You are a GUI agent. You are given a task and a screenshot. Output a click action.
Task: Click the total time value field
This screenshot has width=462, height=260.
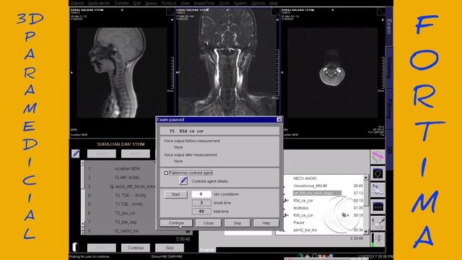201,212
